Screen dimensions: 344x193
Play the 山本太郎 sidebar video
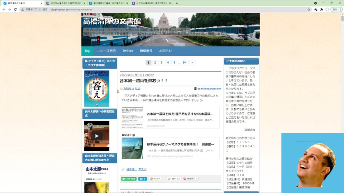(x=97, y=136)
